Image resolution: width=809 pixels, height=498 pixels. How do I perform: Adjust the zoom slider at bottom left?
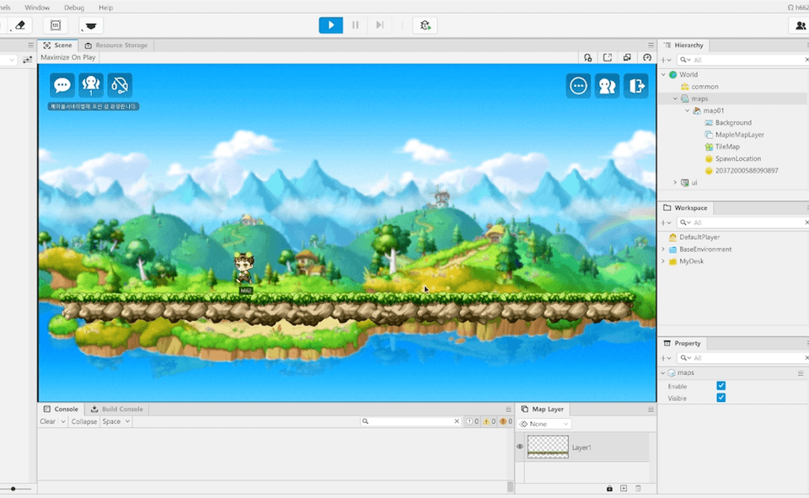(x=13, y=489)
